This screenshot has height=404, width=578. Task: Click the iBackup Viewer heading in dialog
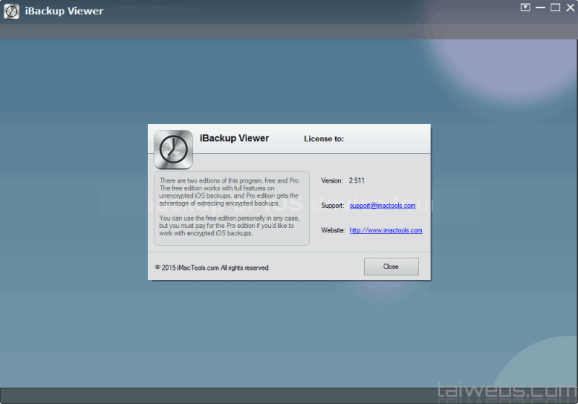[x=234, y=139]
